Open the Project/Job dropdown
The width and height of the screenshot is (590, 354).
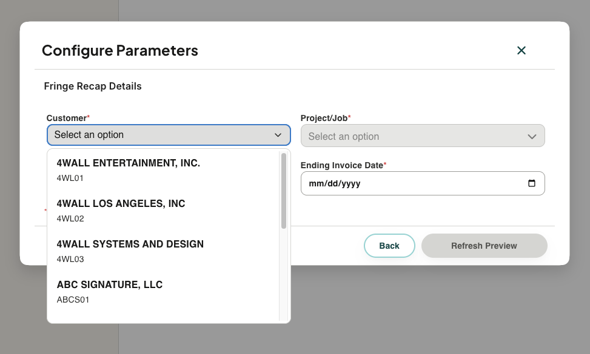[423, 136]
